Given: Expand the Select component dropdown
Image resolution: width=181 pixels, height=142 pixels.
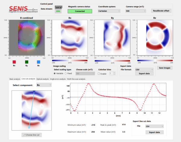Looking at the screenshot, I should pyautogui.click(x=44, y=85).
